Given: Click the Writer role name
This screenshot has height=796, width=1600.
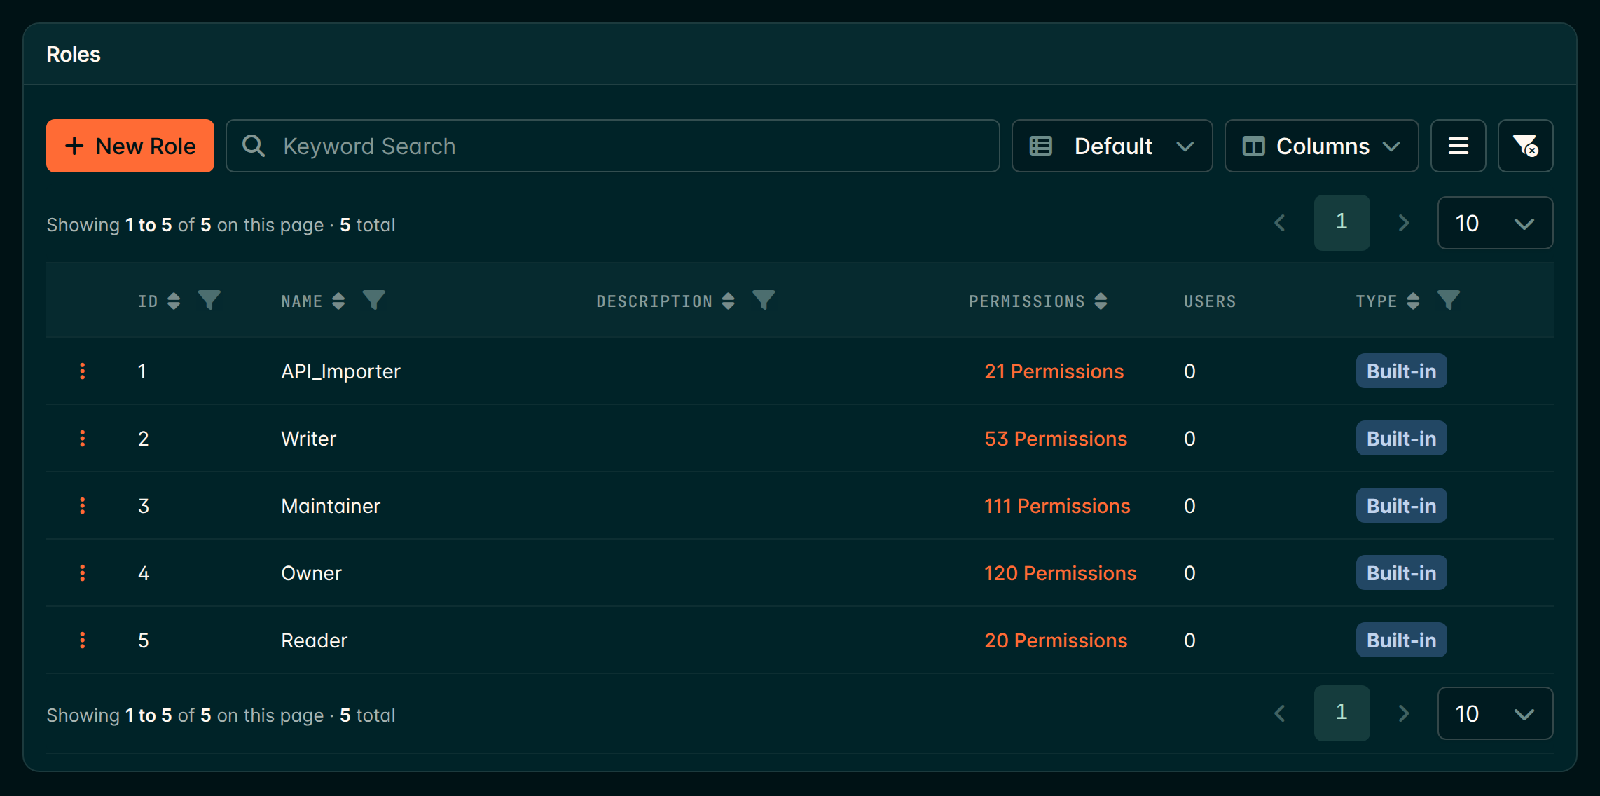Looking at the screenshot, I should (x=308, y=439).
